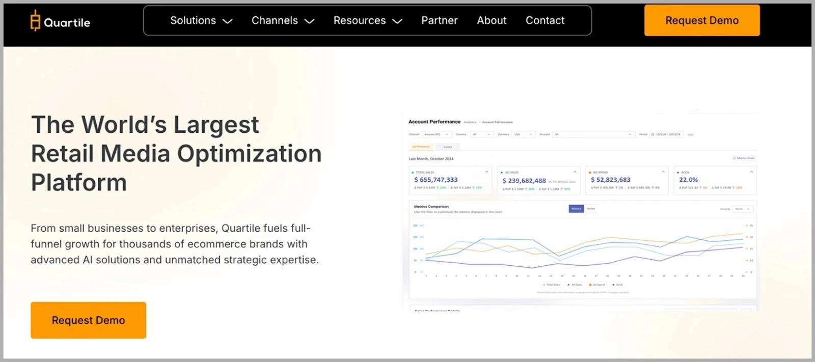Click the clear link beside Period
The width and height of the screenshot is (815, 362).
point(690,134)
